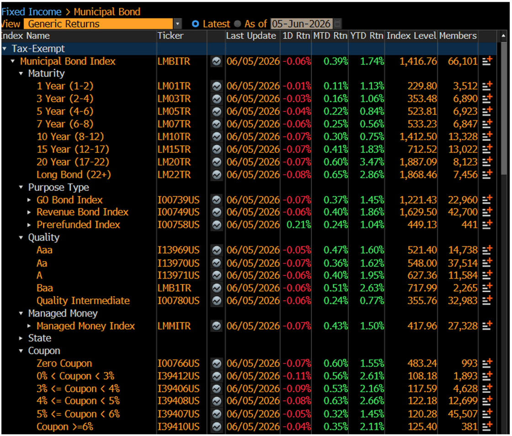Open chart icon for Prerefunded Index row
Screen dimensions: 512x436
pyautogui.click(x=216, y=225)
